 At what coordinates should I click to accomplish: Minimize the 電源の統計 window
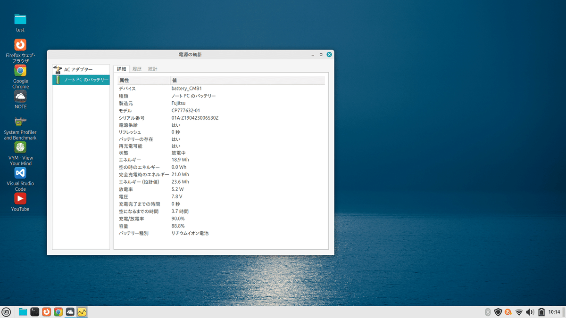[x=313, y=55]
